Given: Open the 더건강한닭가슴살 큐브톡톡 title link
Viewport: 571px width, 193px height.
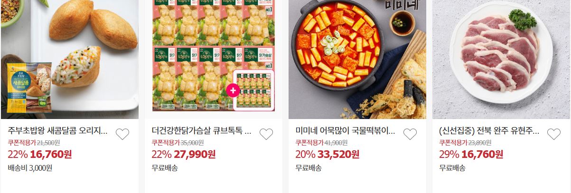Looking at the screenshot, I should (201, 131).
